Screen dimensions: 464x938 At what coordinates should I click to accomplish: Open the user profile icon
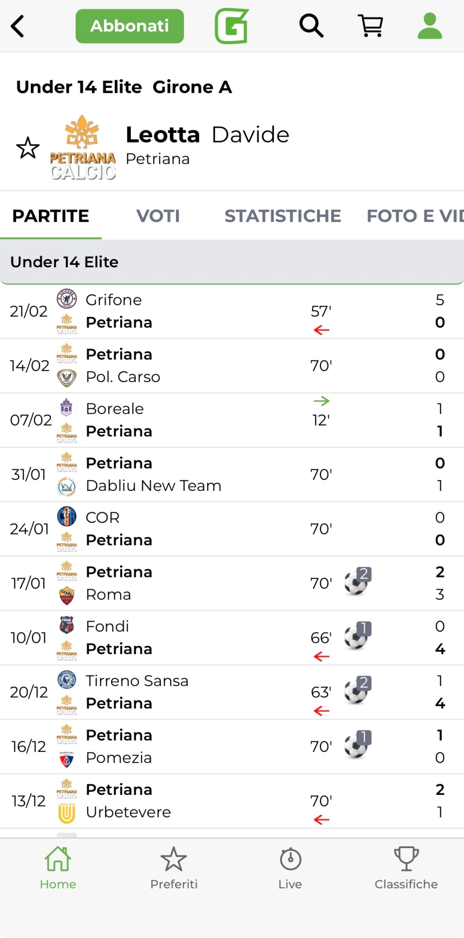[430, 26]
